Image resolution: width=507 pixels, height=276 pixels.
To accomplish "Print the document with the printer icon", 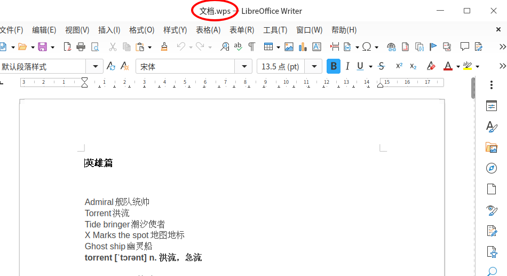I will point(81,47).
